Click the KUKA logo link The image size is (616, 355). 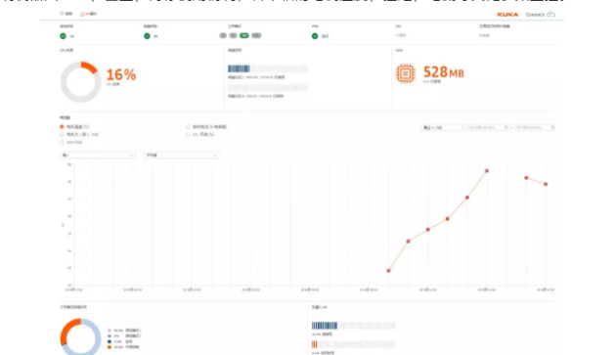pos(507,15)
